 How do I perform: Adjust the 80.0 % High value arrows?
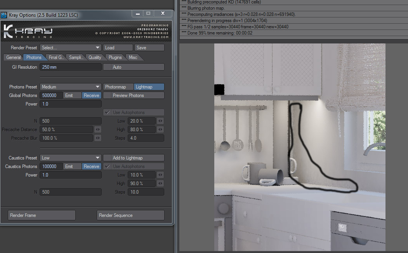(x=160, y=130)
